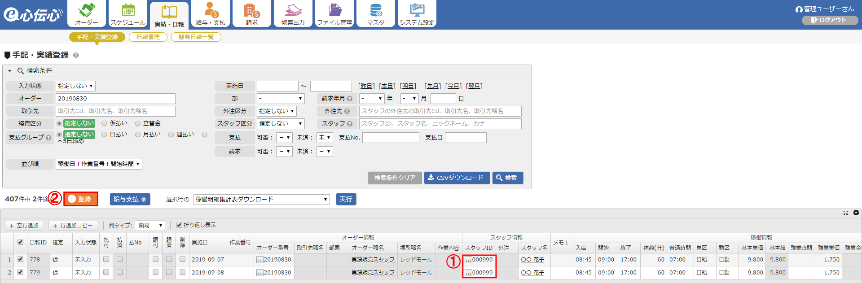
Task: Open staff ID lookup button in row 779
Action: point(468,273)
